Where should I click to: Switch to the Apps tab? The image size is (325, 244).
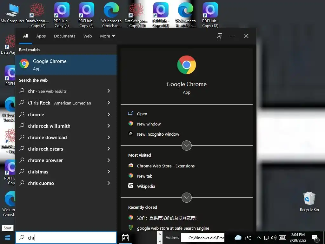41,36
